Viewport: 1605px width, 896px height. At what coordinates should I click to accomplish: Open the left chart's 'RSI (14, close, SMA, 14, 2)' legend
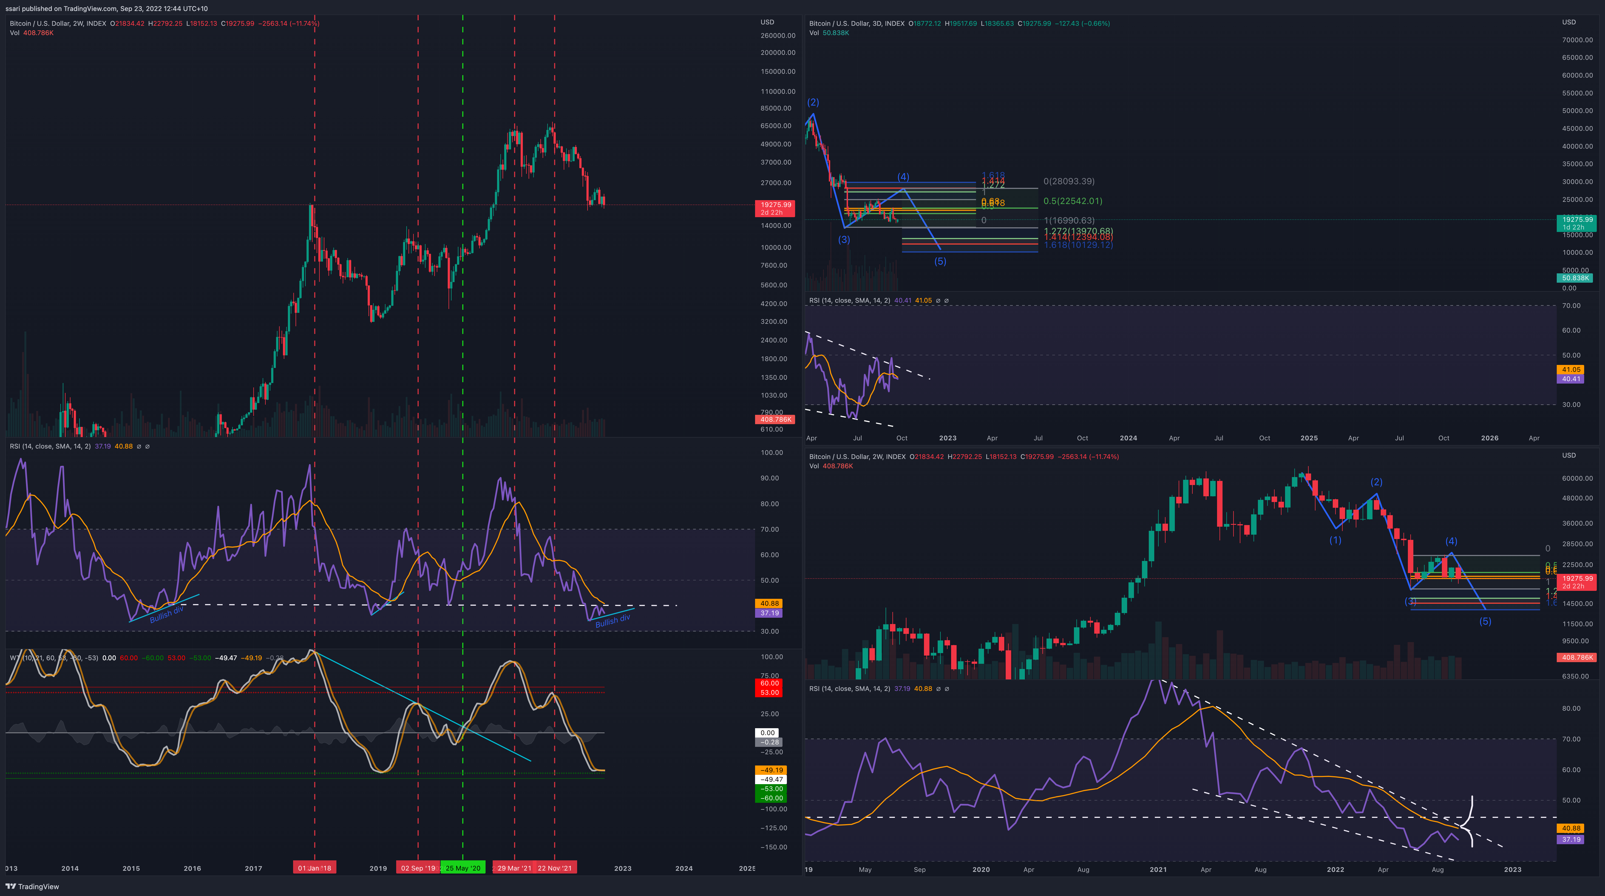tap(50, 446)
